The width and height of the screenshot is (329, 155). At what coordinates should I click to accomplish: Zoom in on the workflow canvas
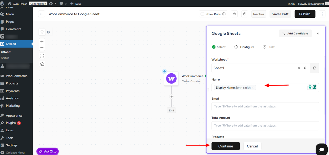pos(42,42)
